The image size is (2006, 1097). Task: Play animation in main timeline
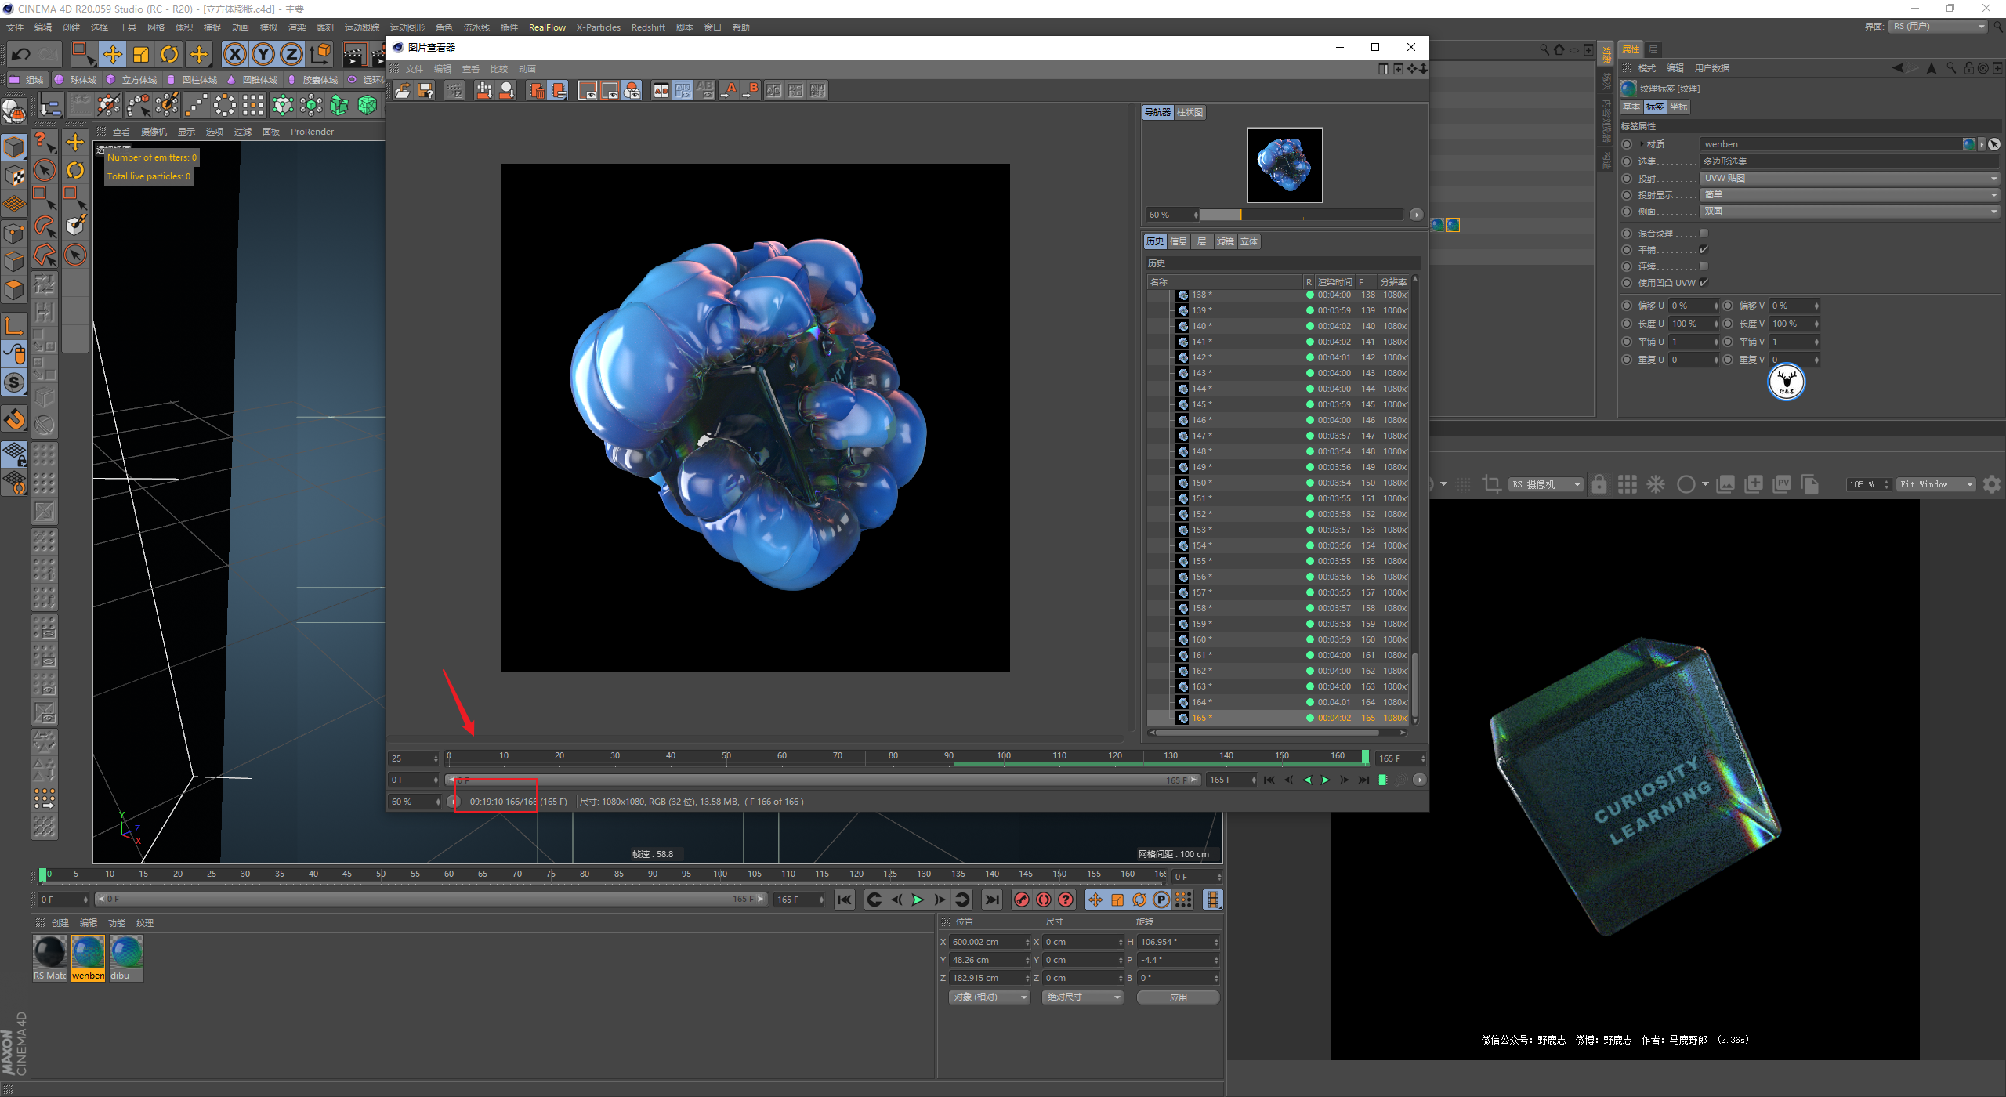(918, 900)
